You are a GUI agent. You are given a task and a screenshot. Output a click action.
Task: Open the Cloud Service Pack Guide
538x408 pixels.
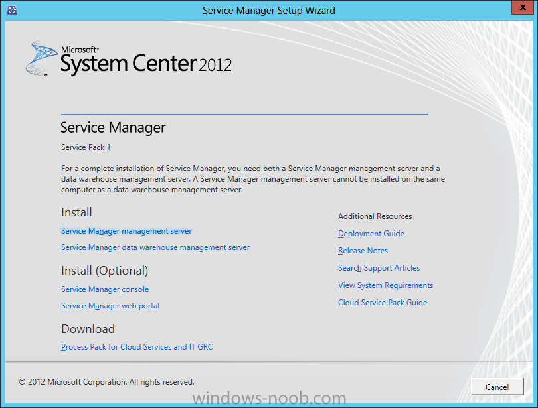[383, 303]
